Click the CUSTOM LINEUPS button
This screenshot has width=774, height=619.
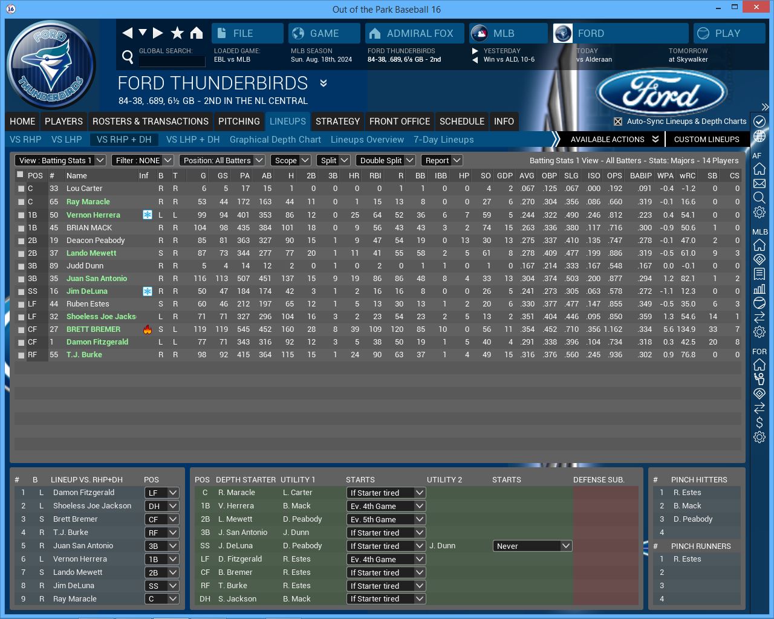(x=706, y=140)
